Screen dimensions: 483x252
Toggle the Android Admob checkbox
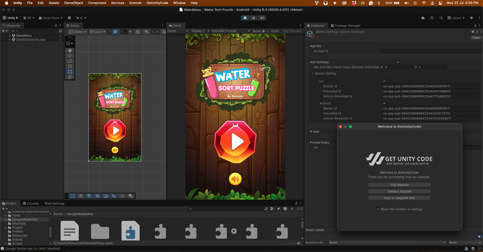coord(384,103)
